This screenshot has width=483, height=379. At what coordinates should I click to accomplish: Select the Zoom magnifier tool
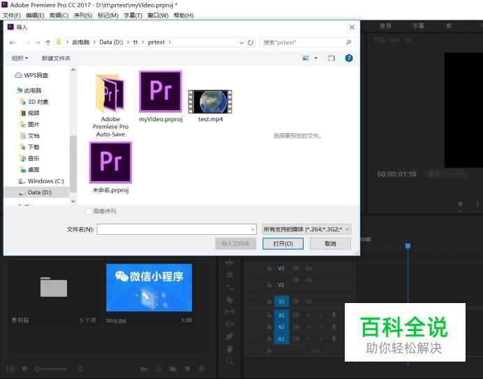pos(230,361)
